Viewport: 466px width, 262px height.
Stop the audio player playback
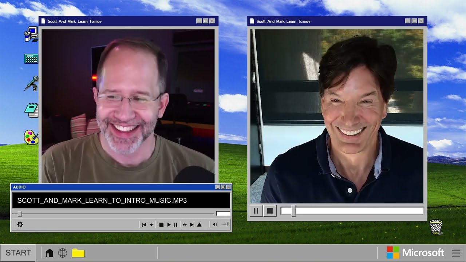pos(161,225)
